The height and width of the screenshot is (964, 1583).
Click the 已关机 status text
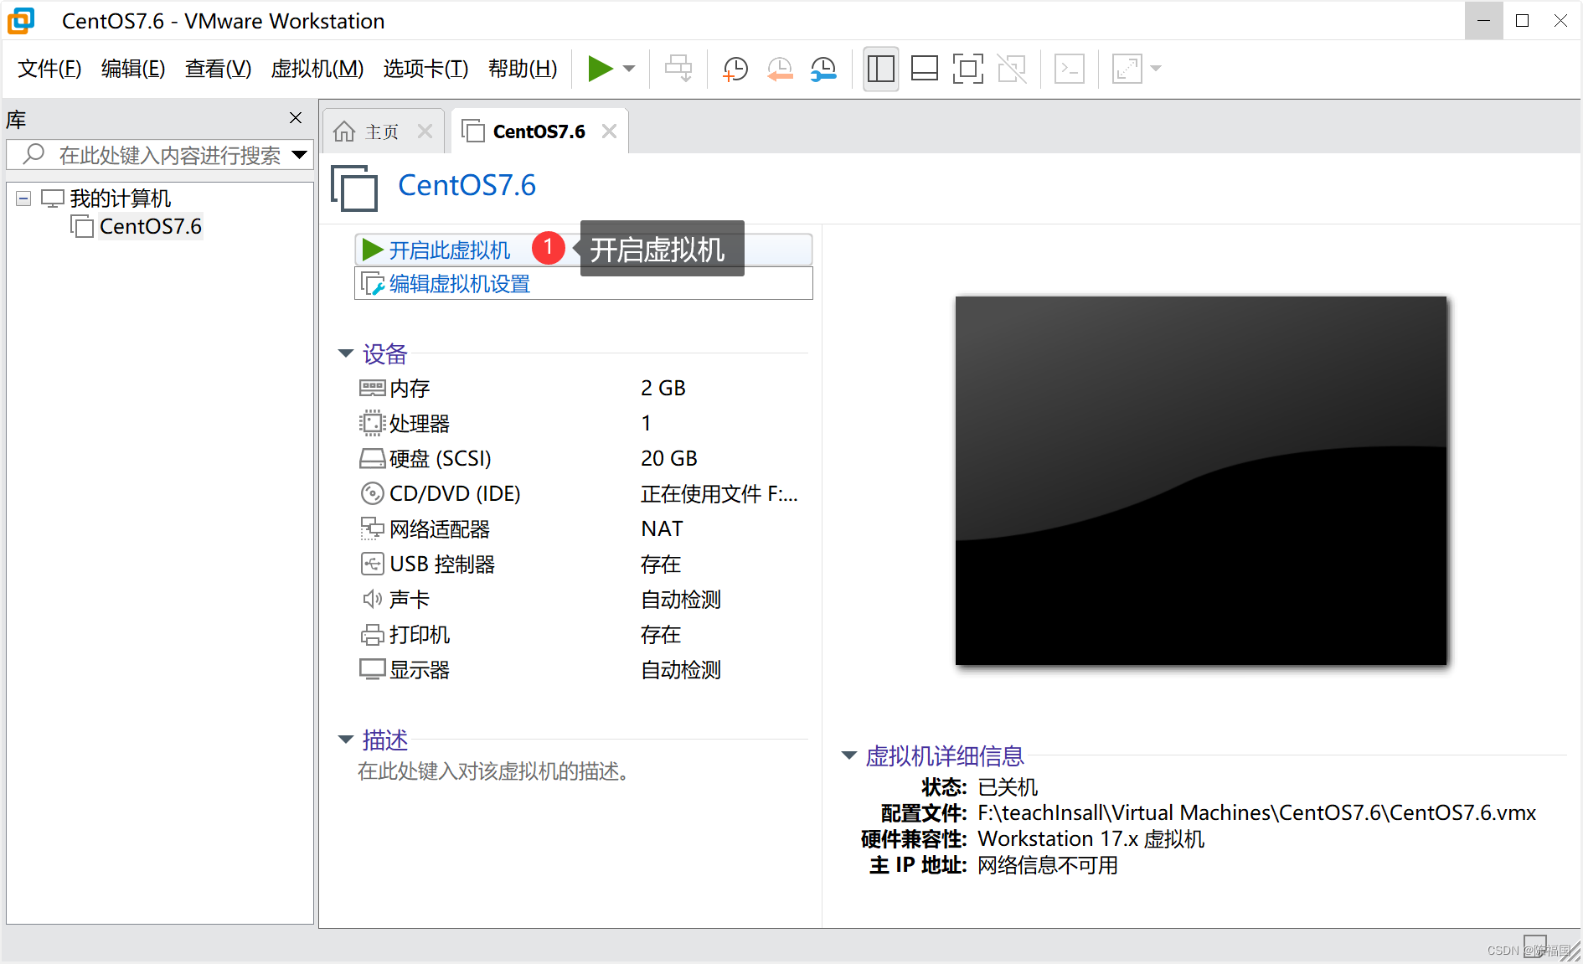coord(1008,787)
